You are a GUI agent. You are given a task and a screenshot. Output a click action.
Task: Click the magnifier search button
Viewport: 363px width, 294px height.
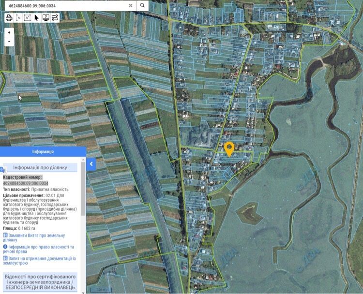[x=142, y=5]
